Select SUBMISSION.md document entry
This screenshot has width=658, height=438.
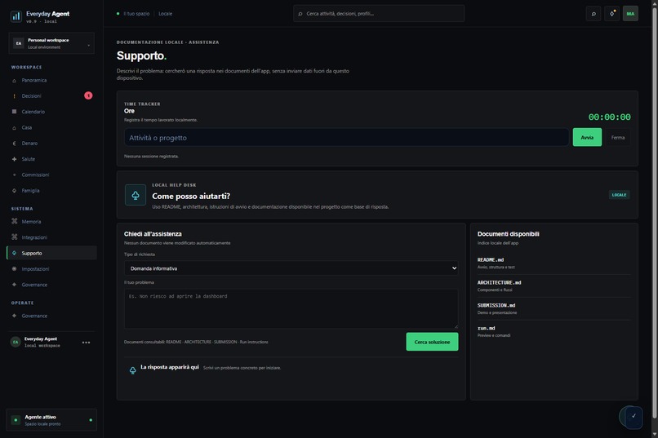pyautogui.click(x=554, y=308)
